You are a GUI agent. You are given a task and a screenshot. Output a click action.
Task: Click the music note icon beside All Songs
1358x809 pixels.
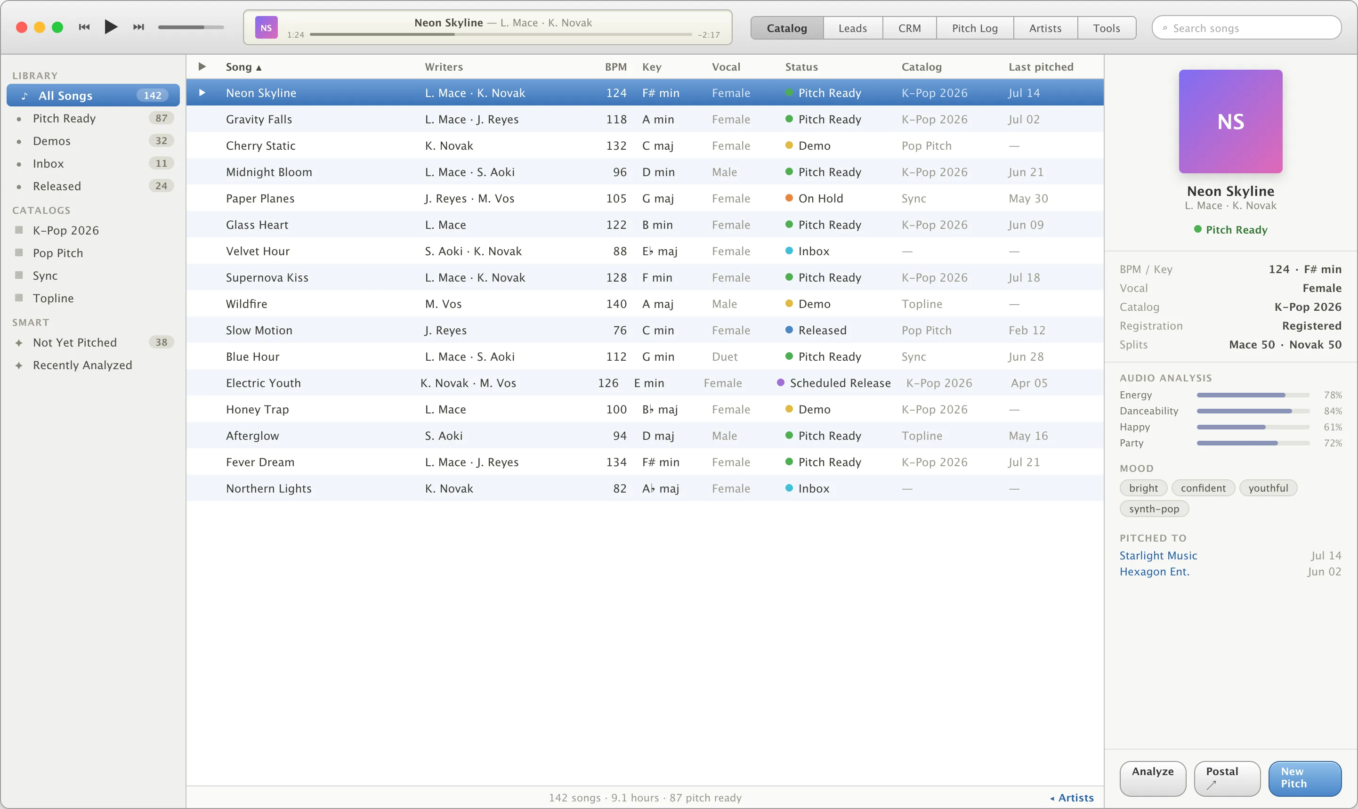pos(24,96)
